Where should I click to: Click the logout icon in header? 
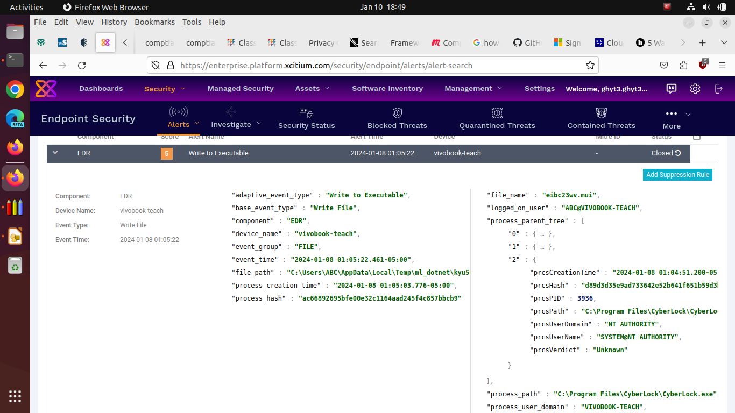tap(719, 89)
